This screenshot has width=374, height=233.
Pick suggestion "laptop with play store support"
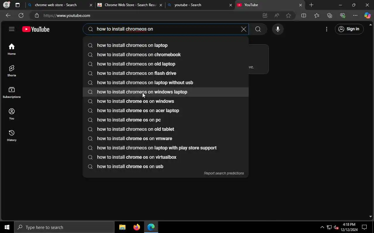coord(166,148)
